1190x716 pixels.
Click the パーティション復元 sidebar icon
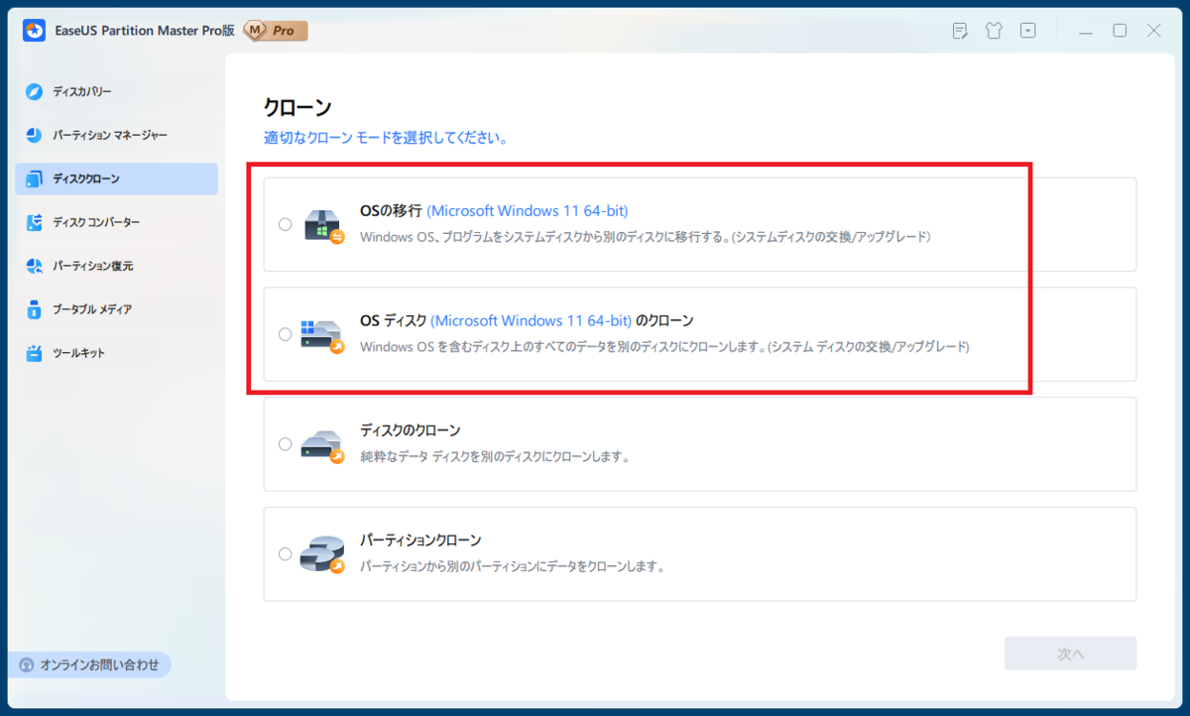coord(35,266)
